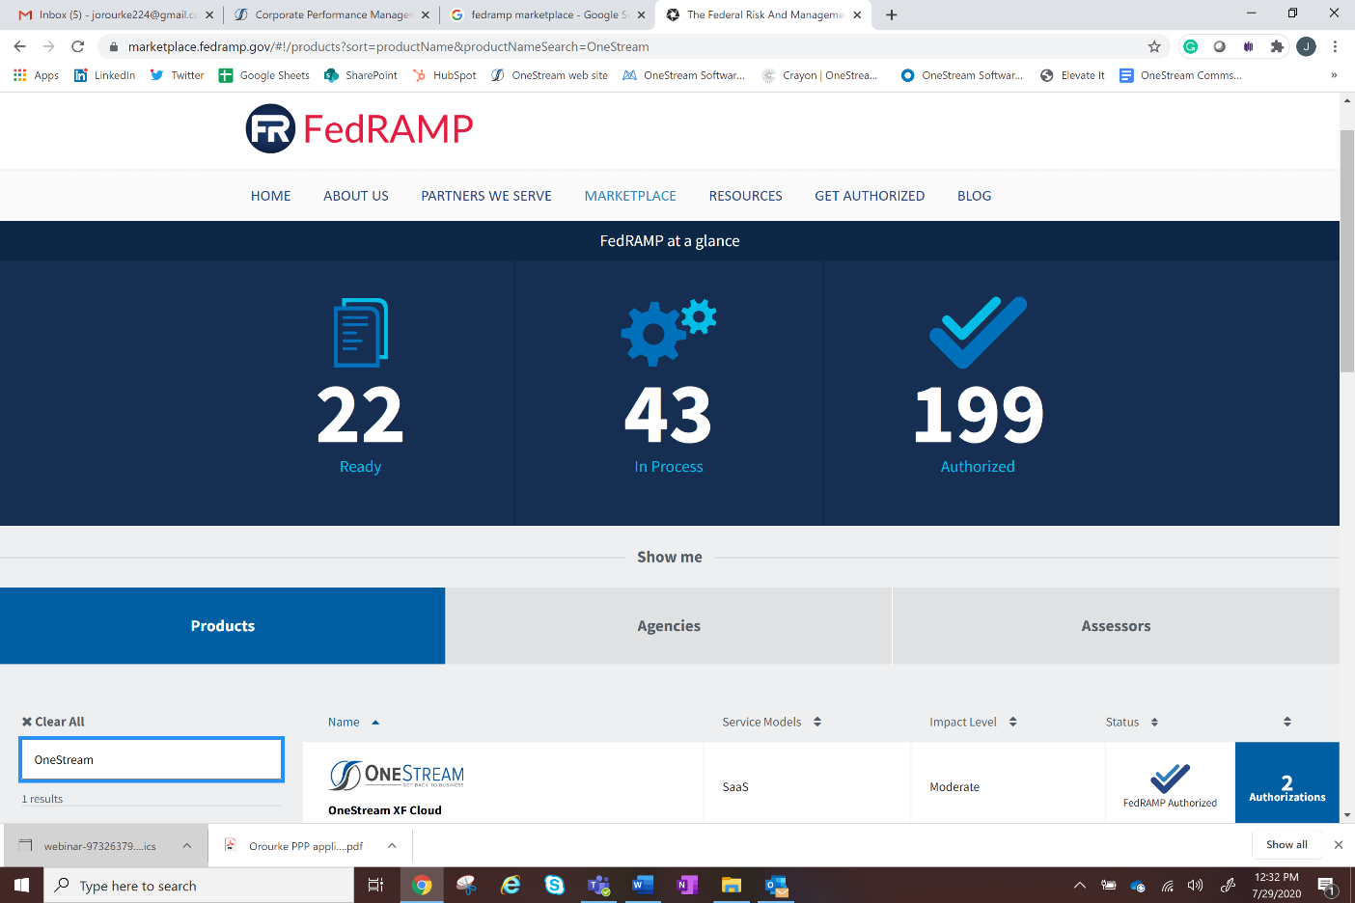The width and height of the screenshot is (1355, 903).
Task: Open the MARKETPLACE menu item
Action: pos(630,196)
